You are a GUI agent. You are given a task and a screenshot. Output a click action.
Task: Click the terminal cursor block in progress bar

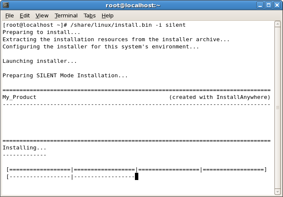pos(137,177)
